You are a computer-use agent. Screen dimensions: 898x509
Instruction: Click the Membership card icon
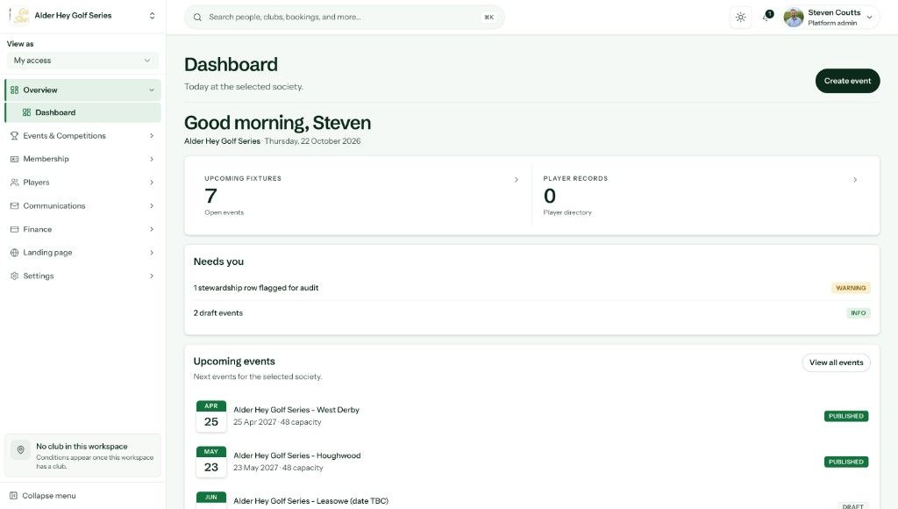tap(14, 159)
